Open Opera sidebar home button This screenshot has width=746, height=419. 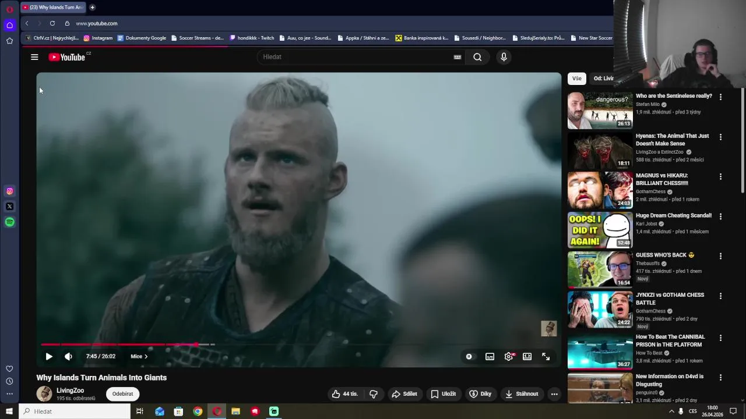(x=9, y=25)
